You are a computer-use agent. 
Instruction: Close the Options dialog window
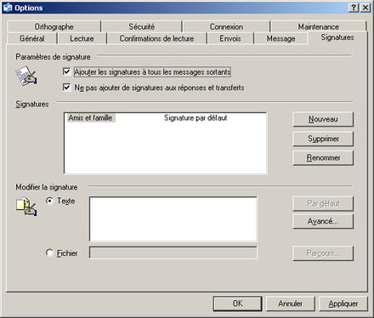click(x=365, y=8)
